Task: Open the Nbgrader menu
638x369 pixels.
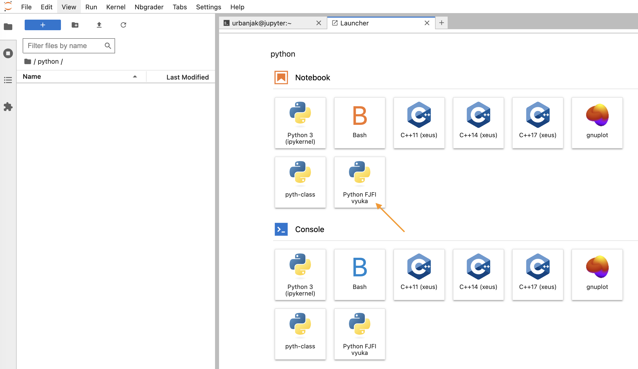Action: [x=149, y=7]
